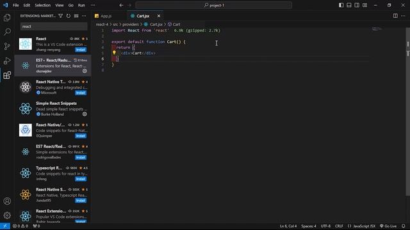Install React Native Tools by Microsoft

[81, 93]
